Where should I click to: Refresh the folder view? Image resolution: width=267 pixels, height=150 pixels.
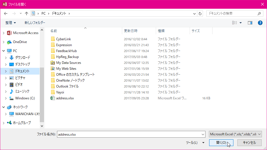pos(200,14)
